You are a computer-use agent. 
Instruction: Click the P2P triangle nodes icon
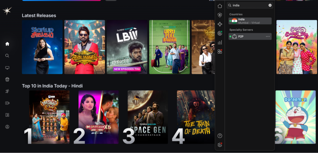point(234,37)
